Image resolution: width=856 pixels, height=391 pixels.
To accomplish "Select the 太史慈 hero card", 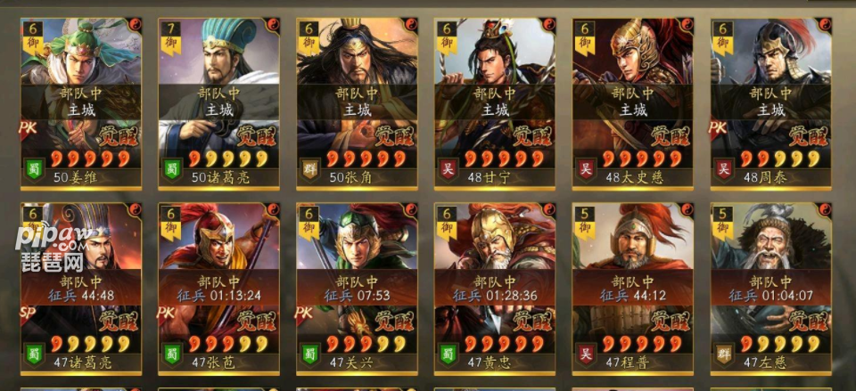I will pos(633,103).
